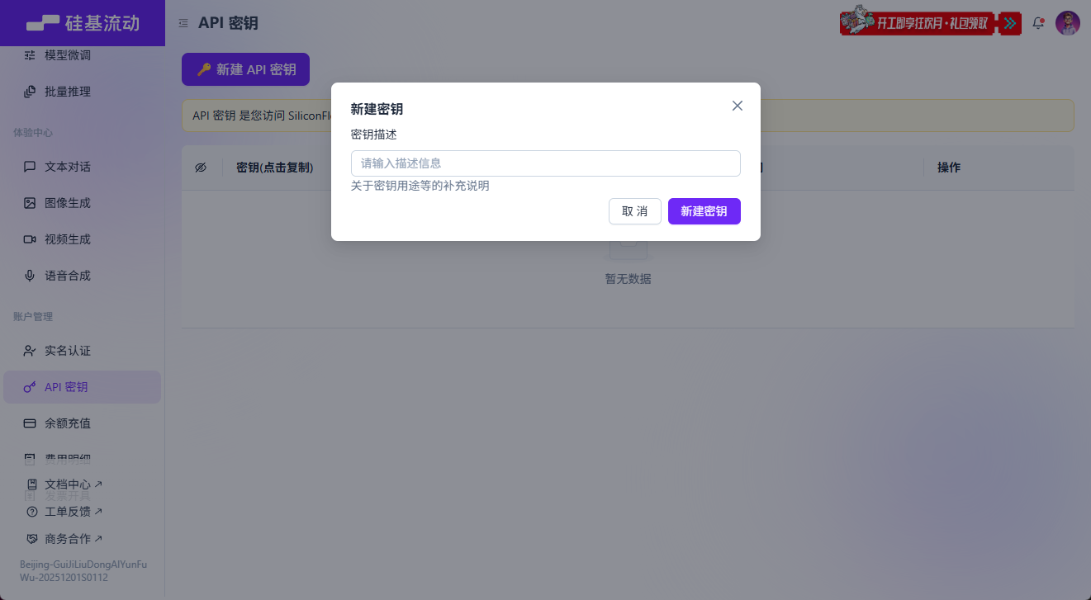Screen dimensions: 1091x600
Task: Select the 文本对话 chat icon
Action: [x=30, y=167]
